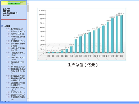This screenshot has width=139, height=104.
Task: Collapse the 统计图 tree section icon
Action: click(x=2, y=26)
